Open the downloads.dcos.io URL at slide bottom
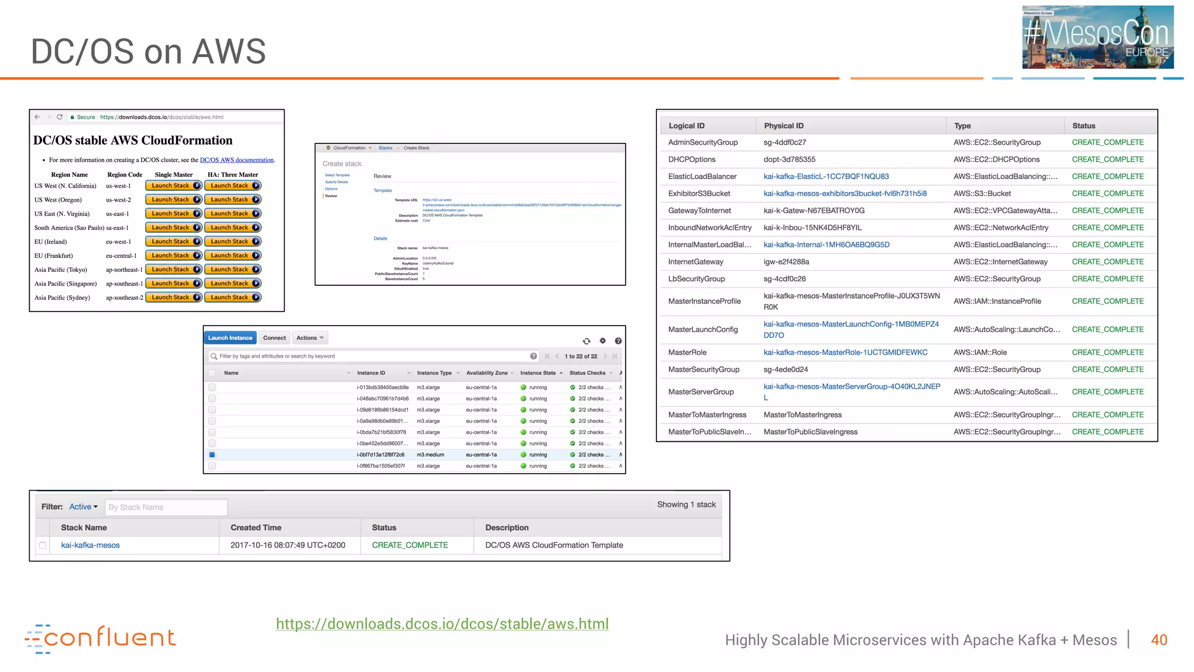Image resolution: width=1194 pixels, height=672 pixels. pos(443,624)
